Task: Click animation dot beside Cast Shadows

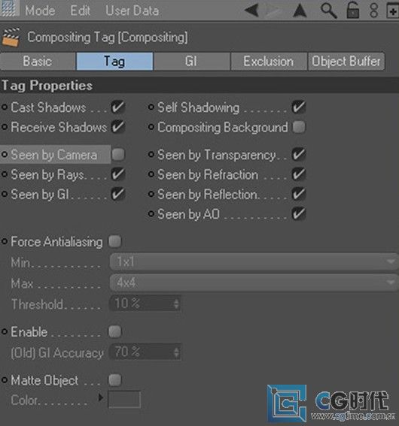Action: 5,107
